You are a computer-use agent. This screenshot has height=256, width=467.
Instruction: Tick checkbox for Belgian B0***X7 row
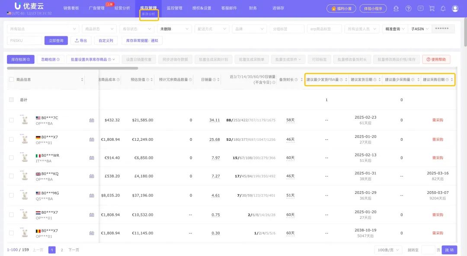pyautogui.click(x=11, y=233)
